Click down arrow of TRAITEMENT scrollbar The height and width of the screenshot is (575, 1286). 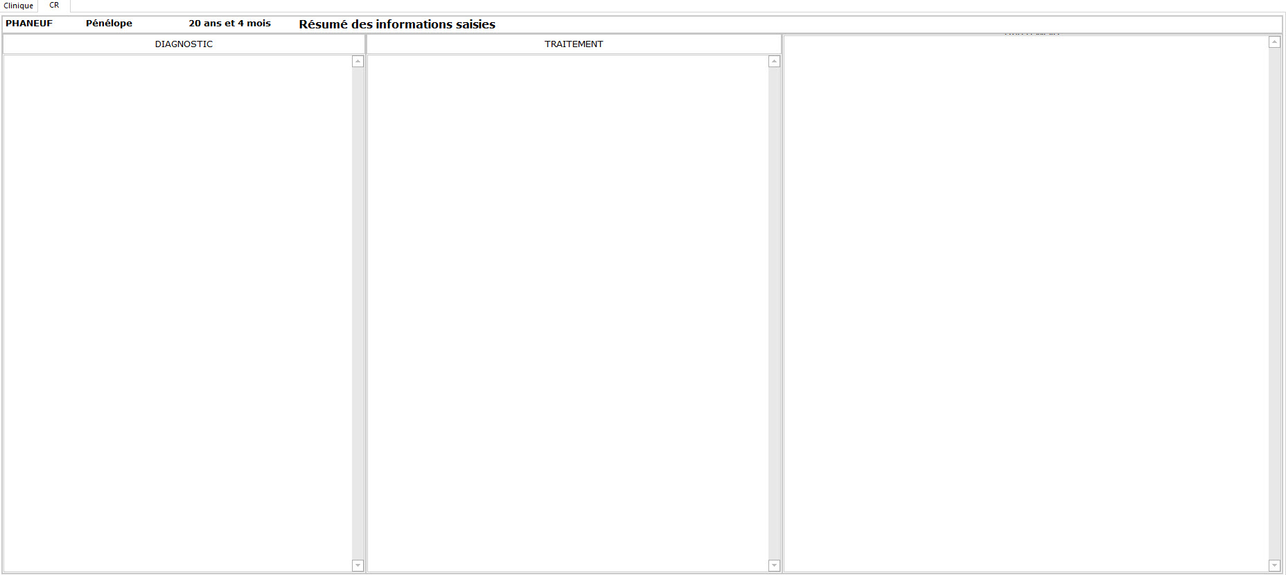point(775,565)
